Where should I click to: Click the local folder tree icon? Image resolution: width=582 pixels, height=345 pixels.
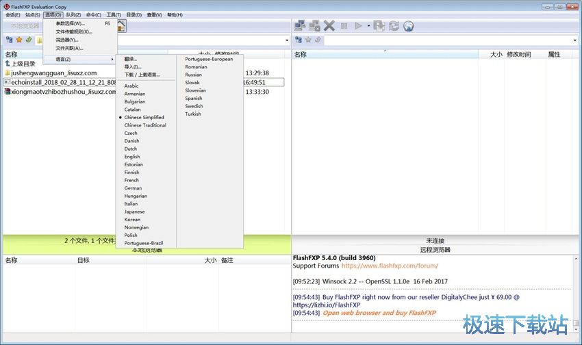click(10, 40)
